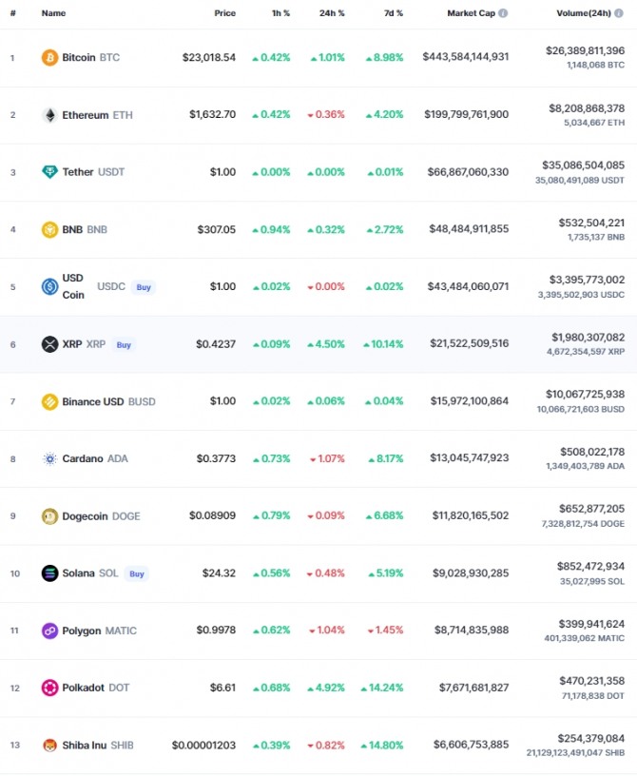
Task: Click the Buy button next to USDC
Action: 144,287
